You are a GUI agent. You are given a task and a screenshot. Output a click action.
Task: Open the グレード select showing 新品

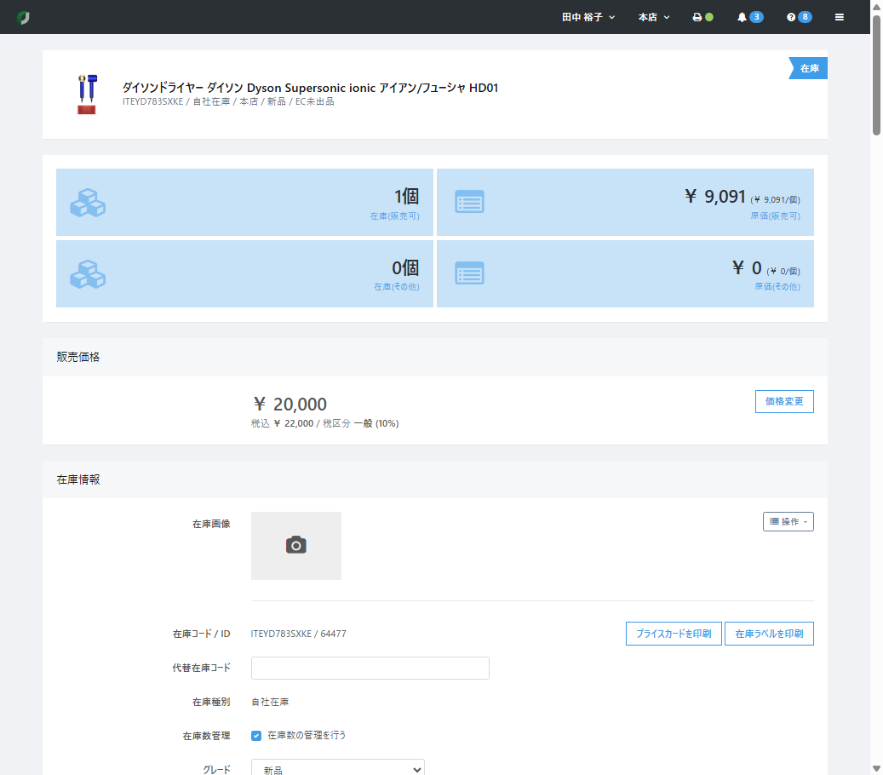click(x=338, y=768)
